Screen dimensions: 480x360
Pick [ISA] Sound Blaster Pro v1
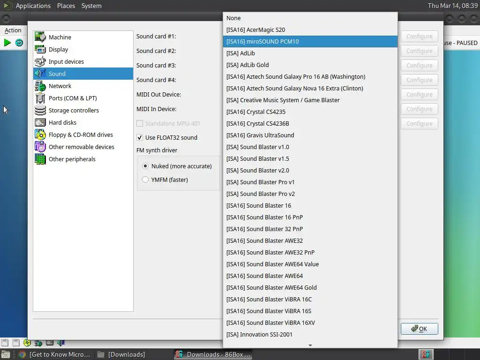coord(310,182)
